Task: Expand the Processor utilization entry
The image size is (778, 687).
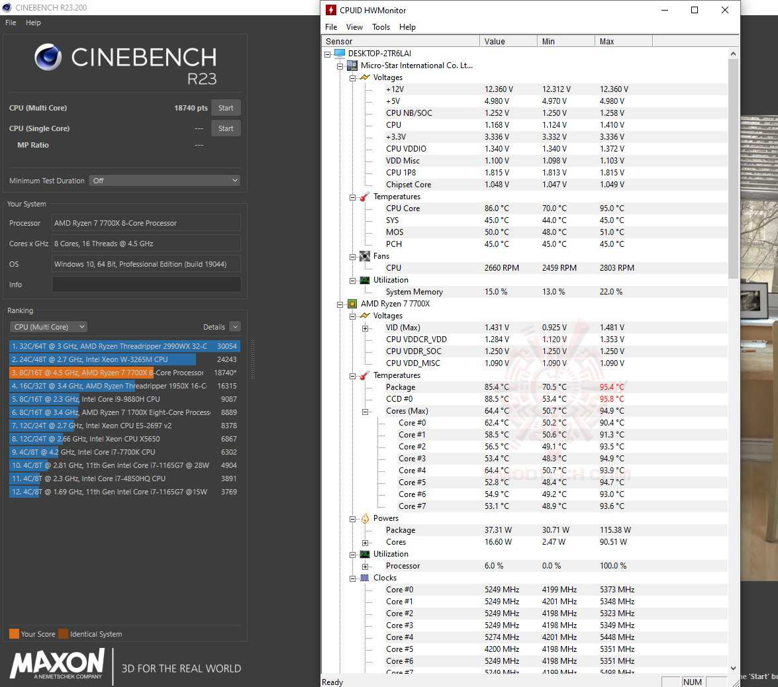Action: [365, 567]
